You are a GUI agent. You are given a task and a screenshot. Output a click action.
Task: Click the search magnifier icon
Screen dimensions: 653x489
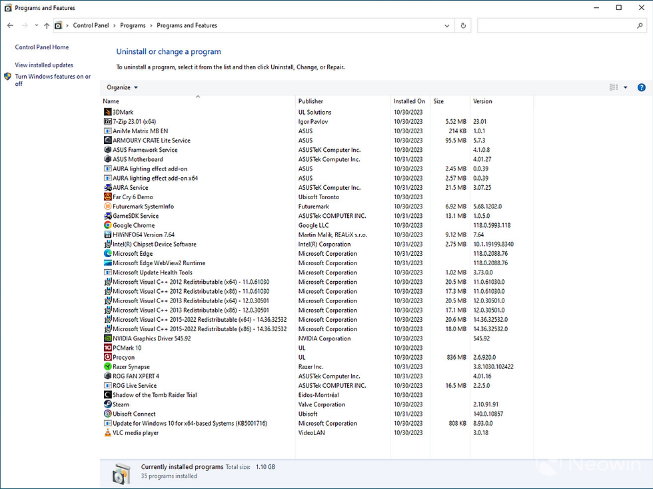click(x=640, y=26)
